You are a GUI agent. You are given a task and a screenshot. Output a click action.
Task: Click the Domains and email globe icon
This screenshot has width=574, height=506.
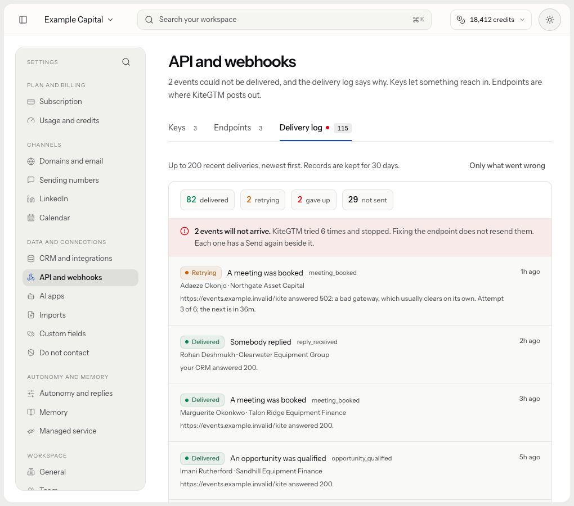[x=31, y=161]
